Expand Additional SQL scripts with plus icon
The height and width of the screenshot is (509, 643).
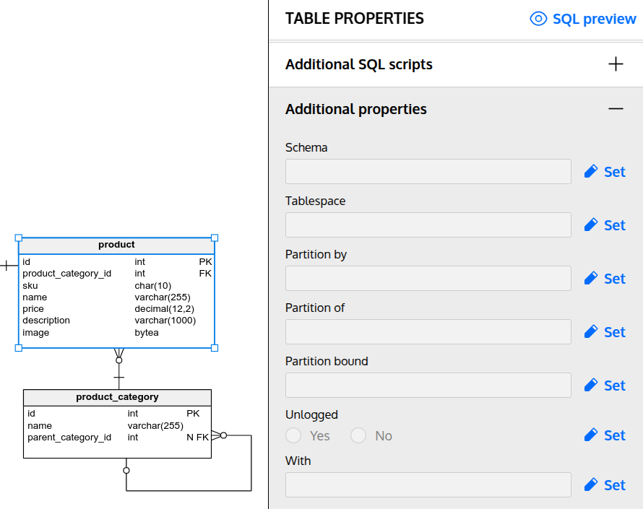point(616,64)
